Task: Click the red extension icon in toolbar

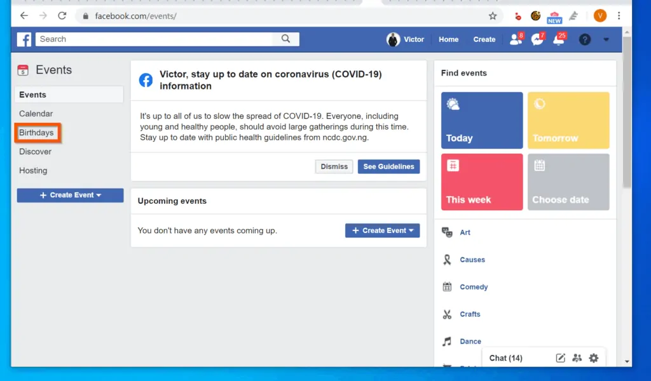Action: coord(517,16)
